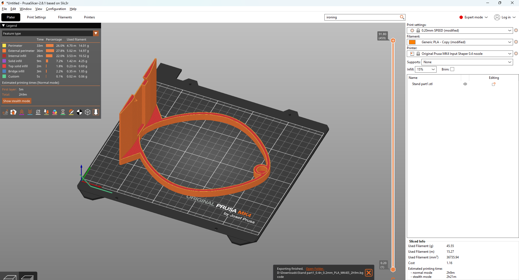Image resolution: width=519 pixels, height=280 pixels.
Task: Open Printer preset dropdown
Action: 510,54
